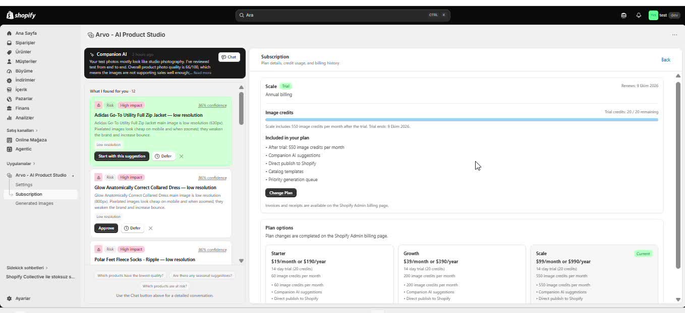Click the Renews: 9 Ekim 2026 text
This screenshot has width=685, height=313.
[640, 86]
